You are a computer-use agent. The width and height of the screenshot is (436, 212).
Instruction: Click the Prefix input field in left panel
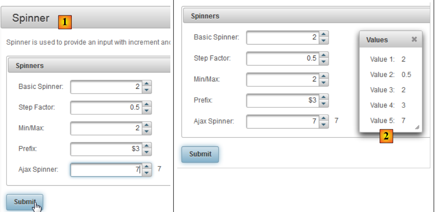(x=106, y=149)
